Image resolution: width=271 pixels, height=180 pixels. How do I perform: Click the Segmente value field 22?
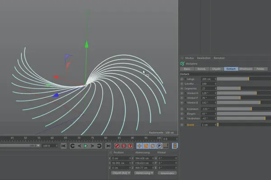209,89
